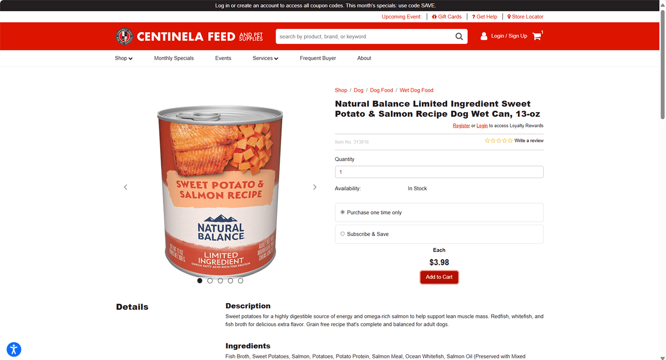
Task: Click the user account icon
Action: pyautogui.click(x=484, y=36)
